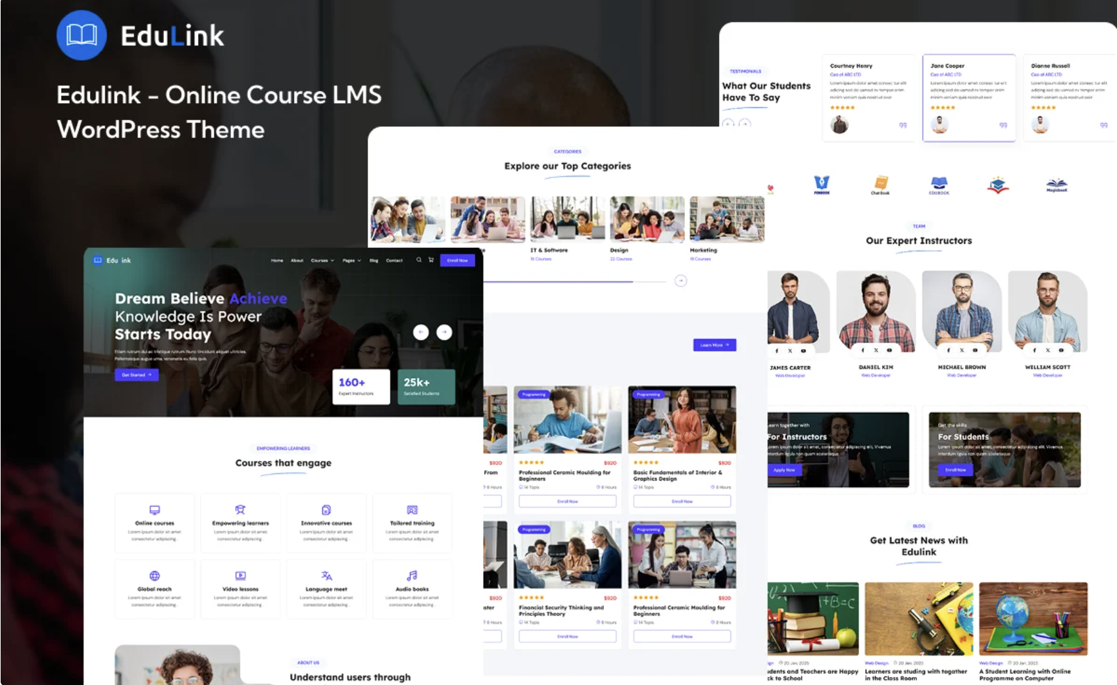Click star rating in Jane Cooper testimonial
1117x685 pixels.
click(x=943, y=107)
